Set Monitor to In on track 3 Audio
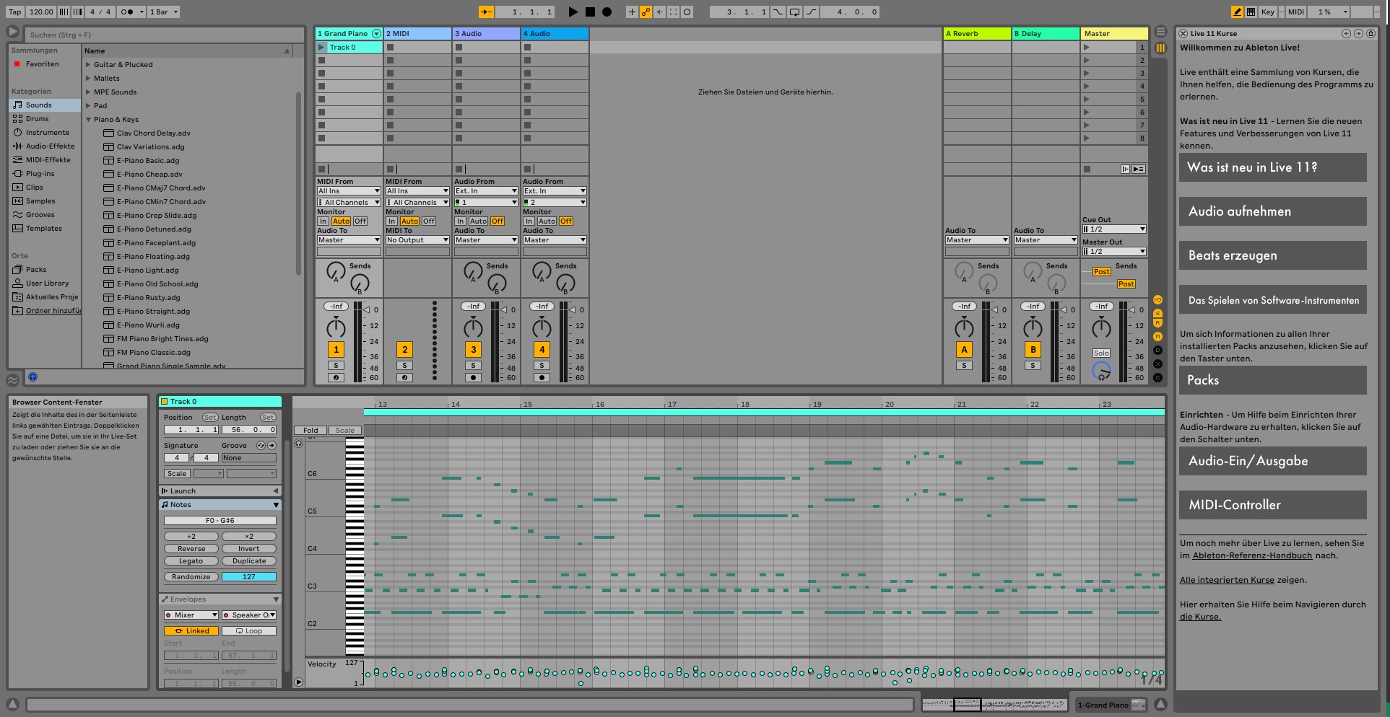Screen dimensions: 1390x717 pos(460,221)
